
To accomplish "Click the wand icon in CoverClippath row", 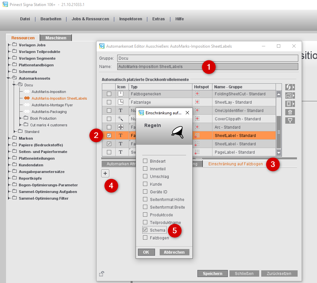I will (x=121, y=119).
